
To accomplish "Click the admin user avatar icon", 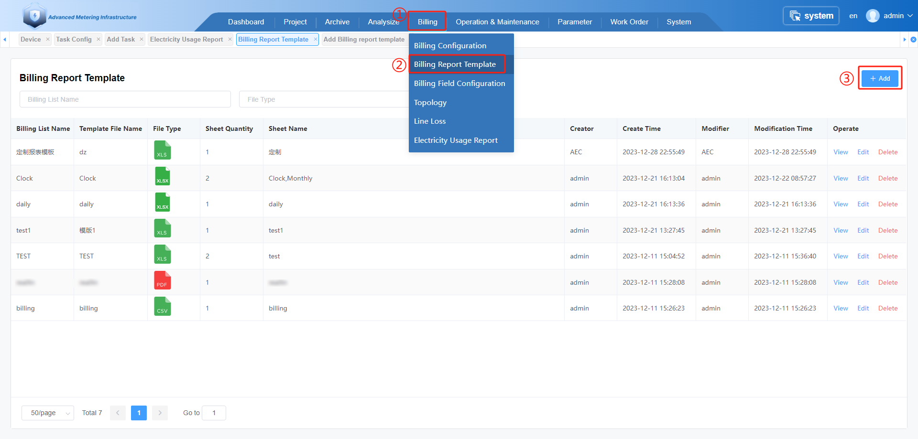I will click(x=873, y=16).
